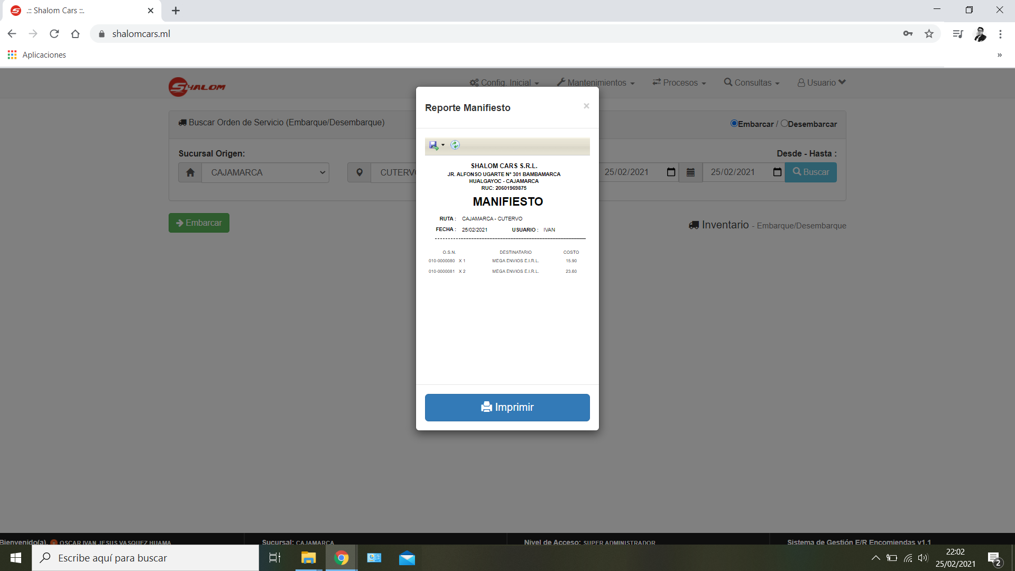The image size is (1015, 571).
Task: Expand the Usuario dropdown menu
Action: click(x=821, y=82)
